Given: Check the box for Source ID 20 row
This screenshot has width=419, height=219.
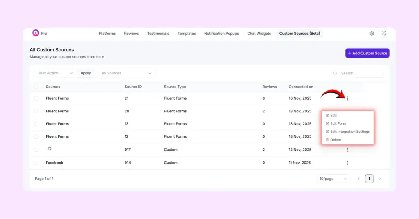Looking at the screenshot, I should click(36, 111).
